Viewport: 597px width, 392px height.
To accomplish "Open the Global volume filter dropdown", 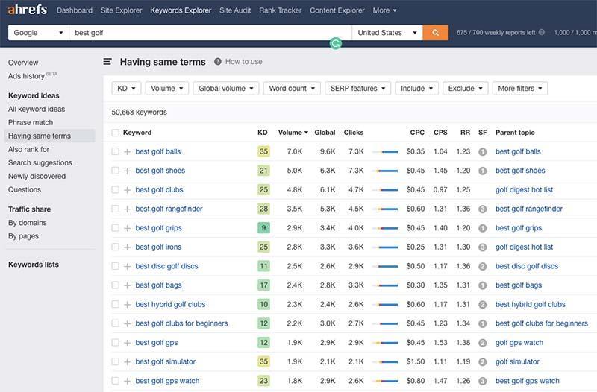I will click(x=226, y=88).
